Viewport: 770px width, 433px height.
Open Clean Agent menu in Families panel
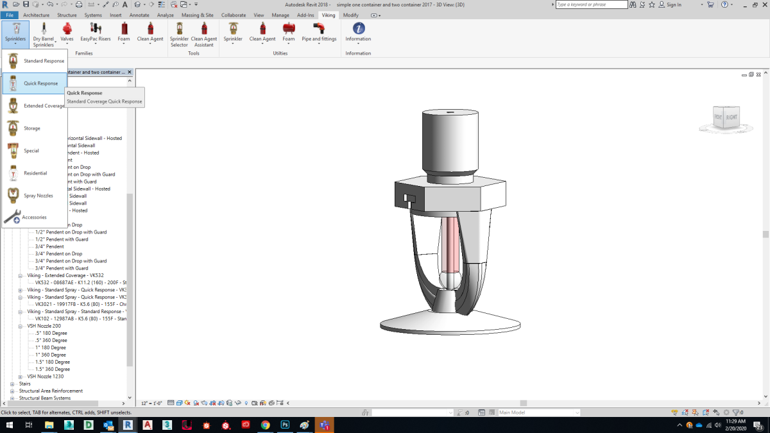[150, 35]
